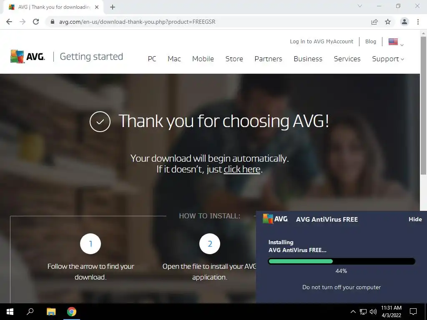The width and height of the screenshot is (427, 320).
Task: Click 'Follow the arrow to find your download' text
Action: (90, 272)
